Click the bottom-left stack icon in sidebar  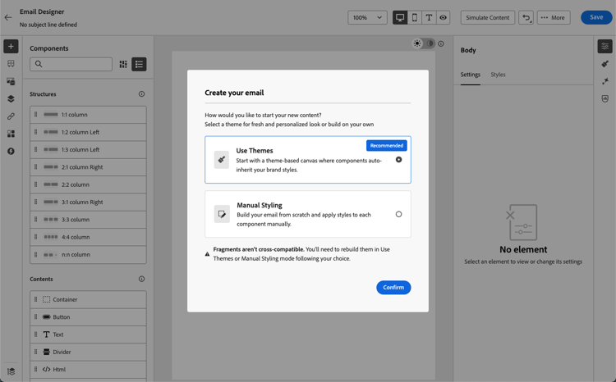coord(11,371)
